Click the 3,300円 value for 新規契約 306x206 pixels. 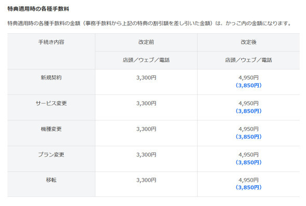(146, 78)
